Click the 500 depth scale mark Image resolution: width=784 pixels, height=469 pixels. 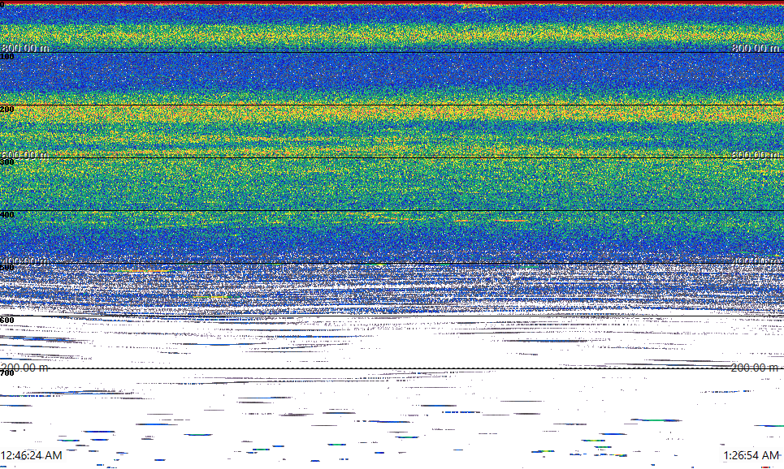click(6, 268)
